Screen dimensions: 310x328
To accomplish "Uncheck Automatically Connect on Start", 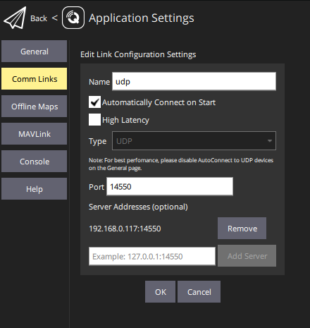I will (x=94, y=102).
